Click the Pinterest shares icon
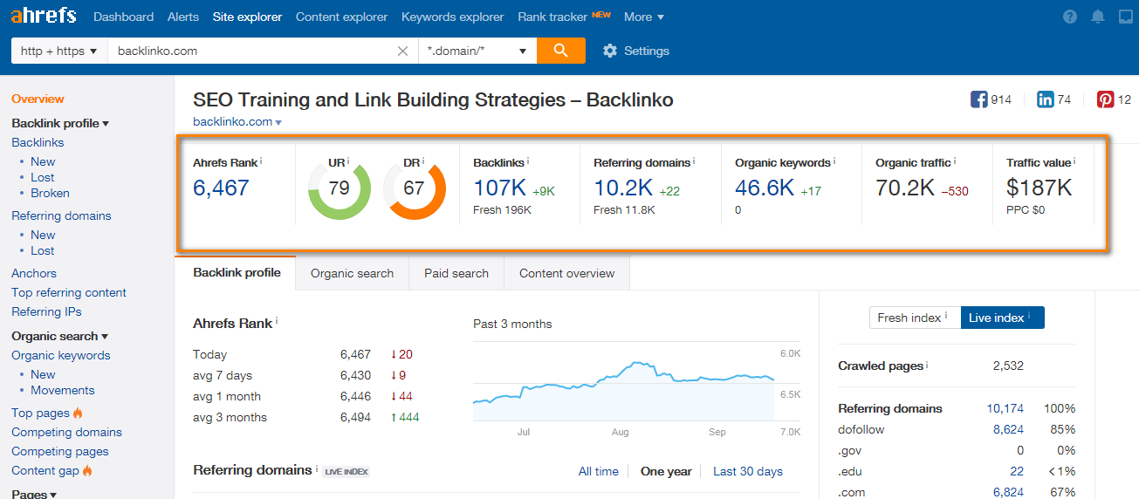This screenshot has height=499, width=1139. (1105, 99)
